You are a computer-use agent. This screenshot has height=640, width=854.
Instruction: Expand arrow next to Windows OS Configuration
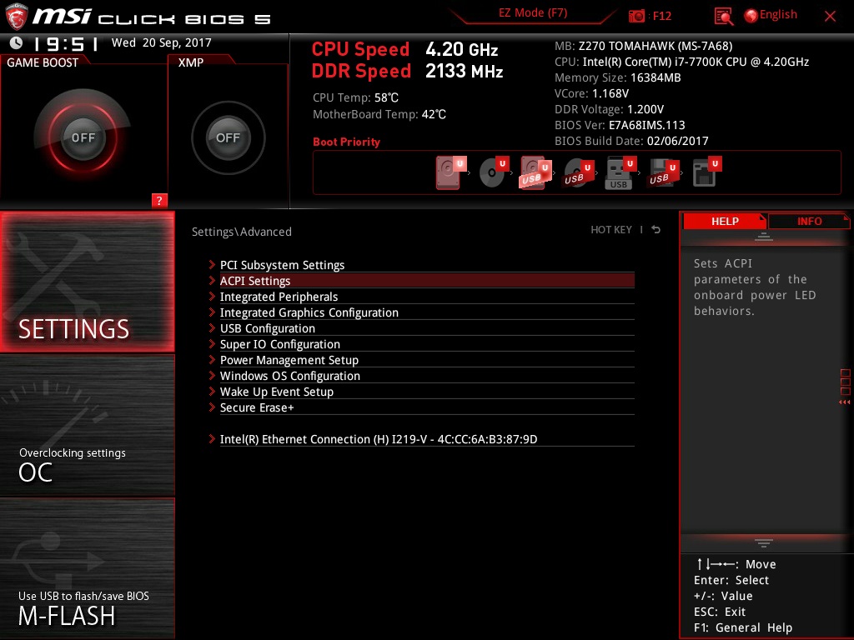click(212, 375)
